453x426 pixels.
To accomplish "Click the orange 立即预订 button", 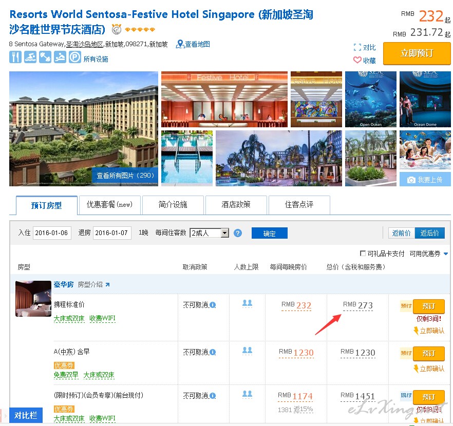I will pyautogui.click(x=417, y=53).
